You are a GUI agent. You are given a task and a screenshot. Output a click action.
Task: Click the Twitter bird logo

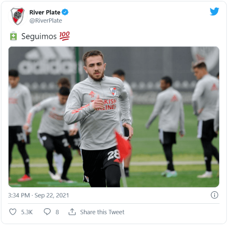pos(214,11)
